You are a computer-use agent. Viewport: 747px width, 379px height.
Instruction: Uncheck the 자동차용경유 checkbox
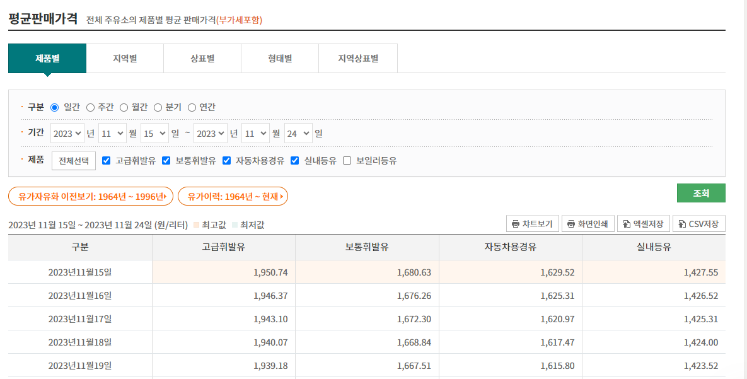tap(226, 161)
